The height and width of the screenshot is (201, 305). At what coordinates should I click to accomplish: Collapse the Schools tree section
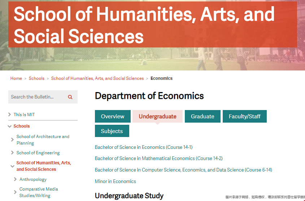pos(10,126)
